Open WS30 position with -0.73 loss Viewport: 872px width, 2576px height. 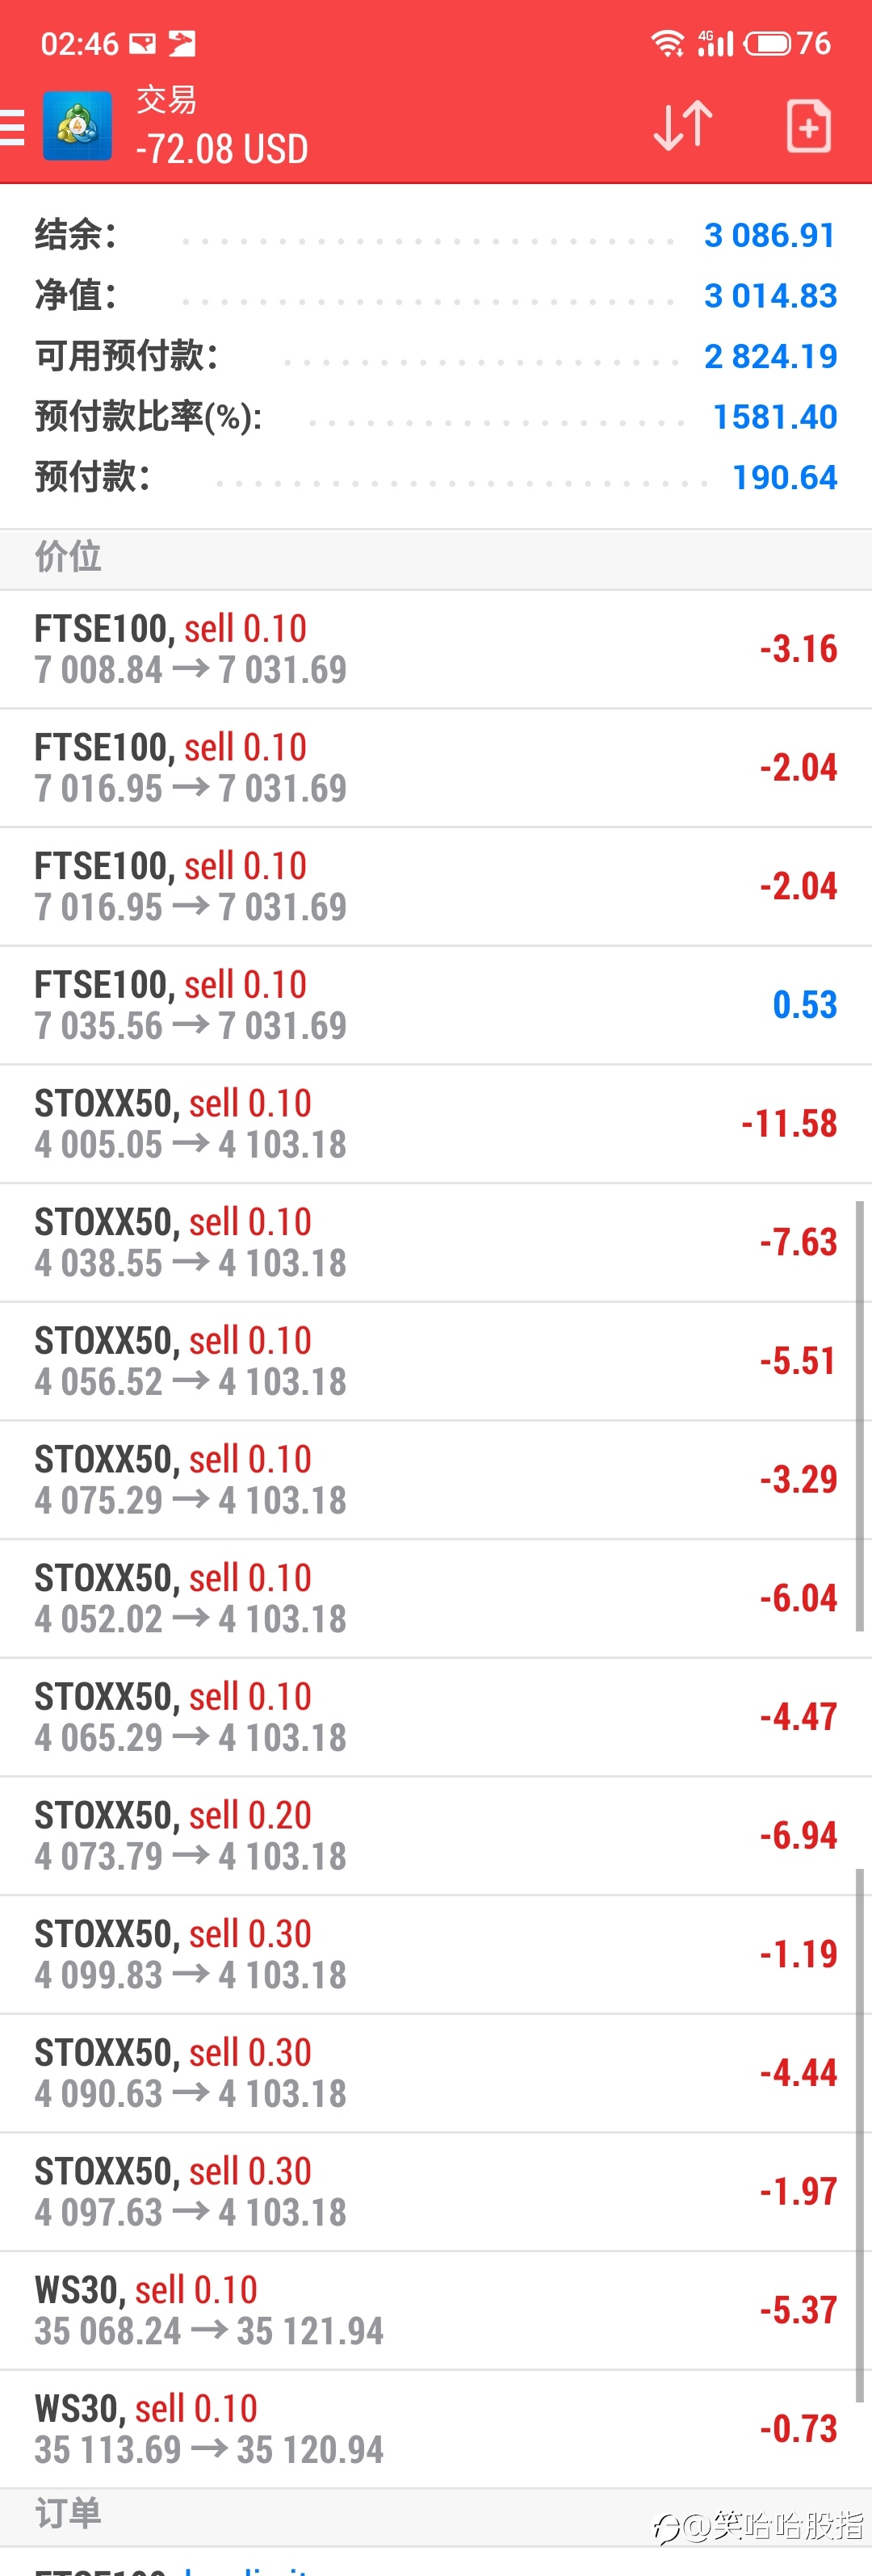(x=436, y=2429)
